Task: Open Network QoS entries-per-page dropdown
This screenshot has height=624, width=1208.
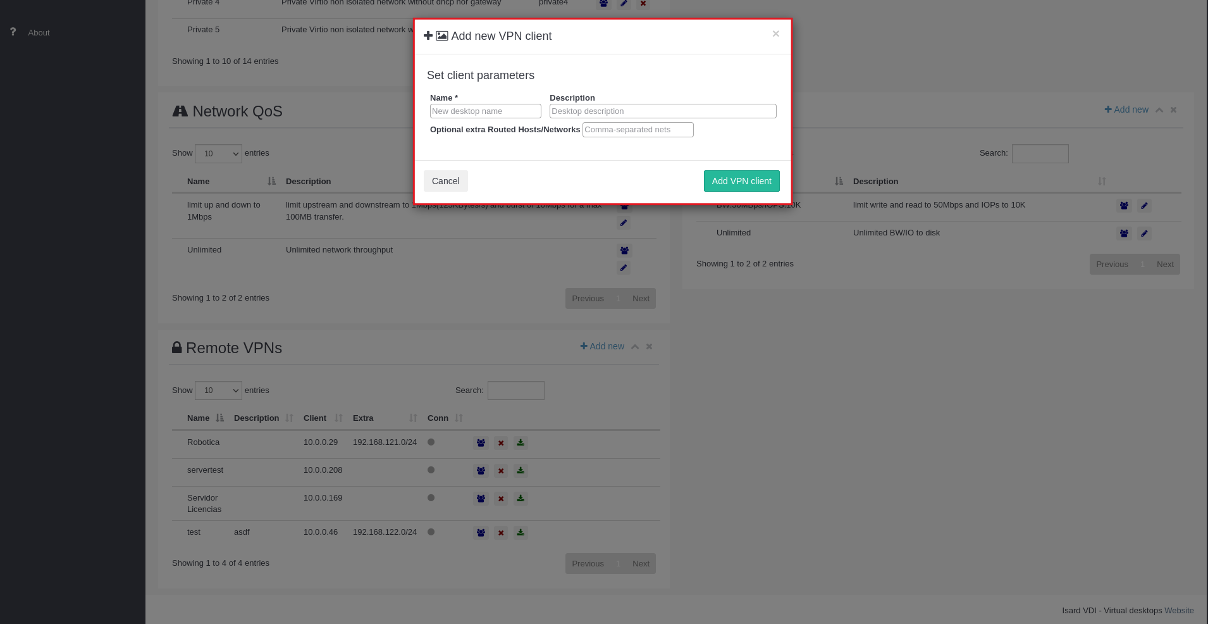Action: (218, 154)
